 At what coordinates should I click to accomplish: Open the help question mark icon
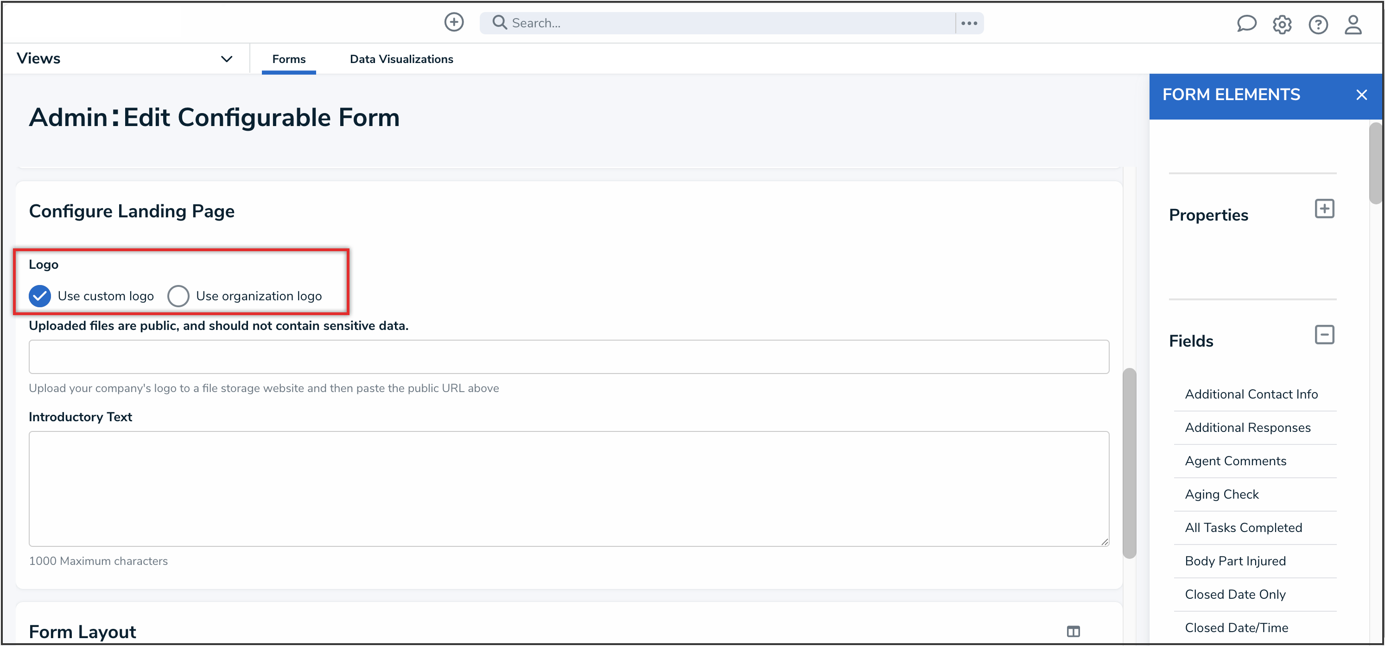[1318, 25]
